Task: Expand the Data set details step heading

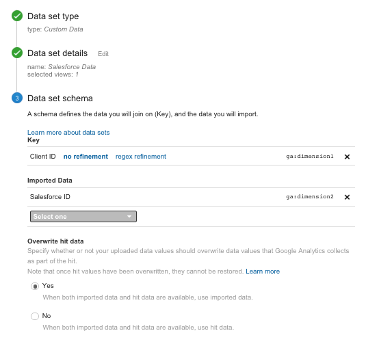Action: click(57, 53)
